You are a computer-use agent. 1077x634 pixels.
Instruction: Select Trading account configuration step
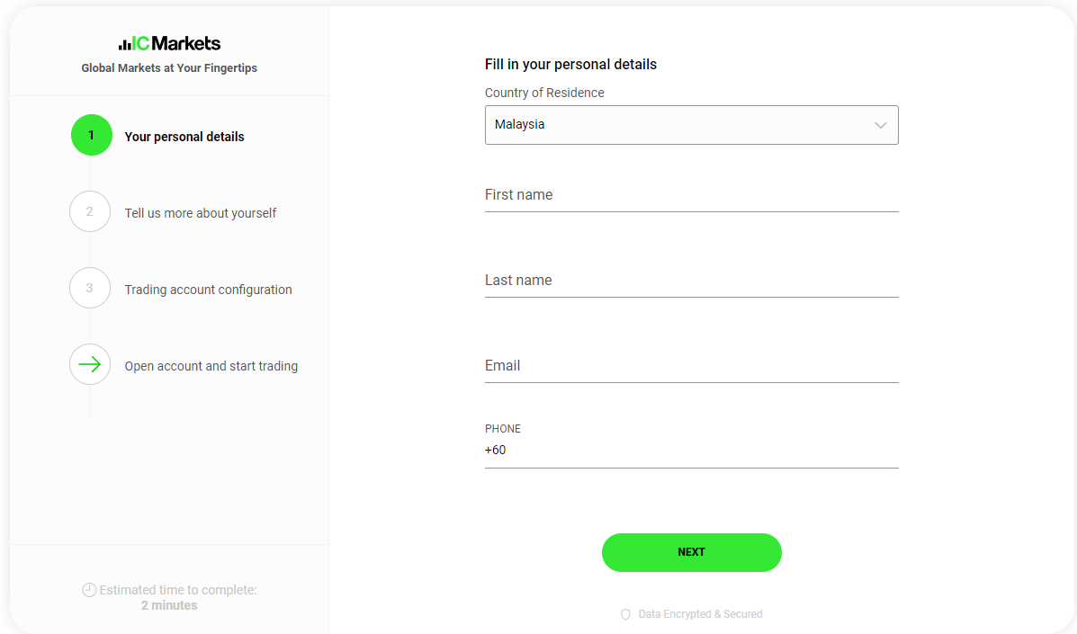coord(208,290)
